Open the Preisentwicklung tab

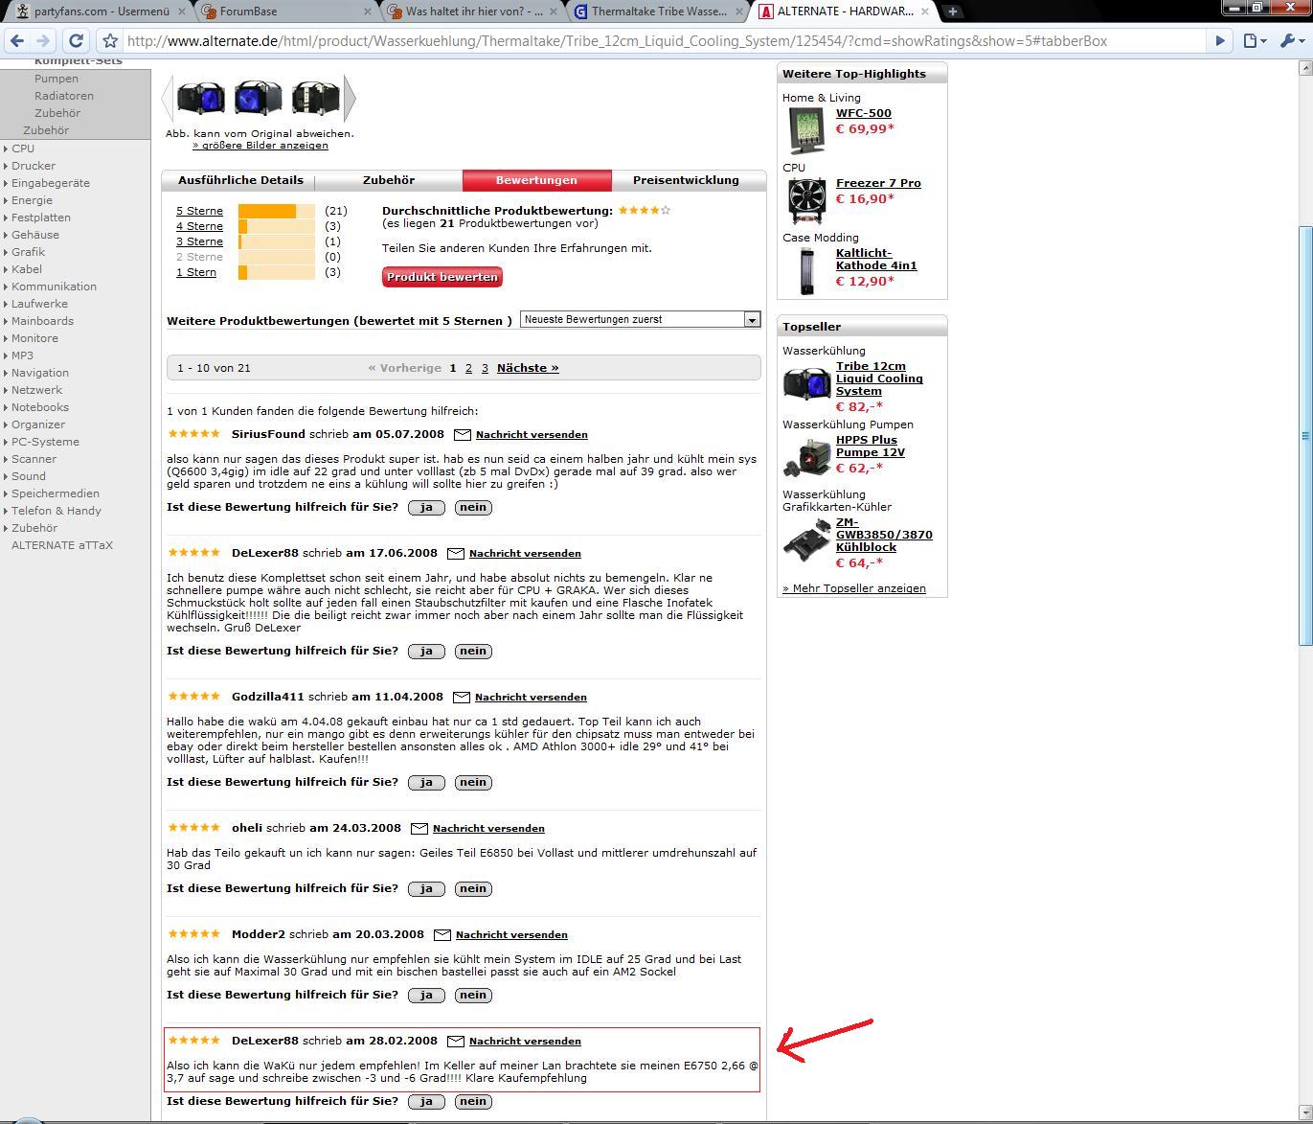pos(686,180)
